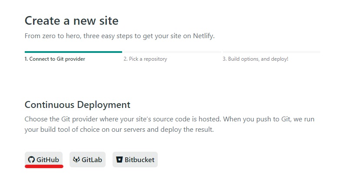This screenshot has height=189, width=342.
Task: Connect using the GitHub button
Action: pyautogui.click(x=43, y=160)
